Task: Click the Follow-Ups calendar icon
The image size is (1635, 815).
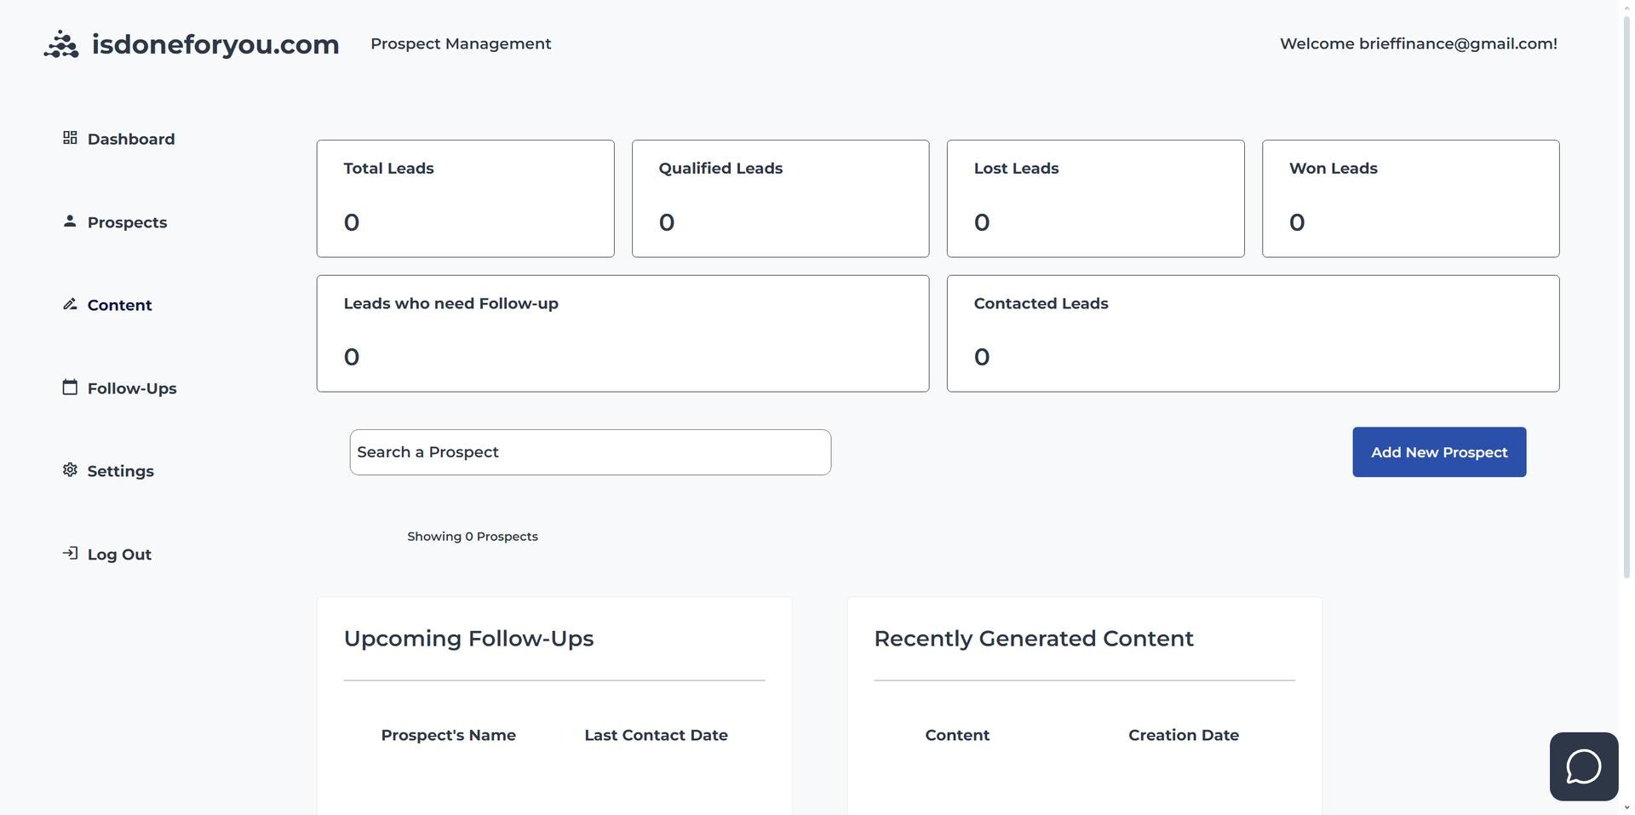Action: coord(70,387)
